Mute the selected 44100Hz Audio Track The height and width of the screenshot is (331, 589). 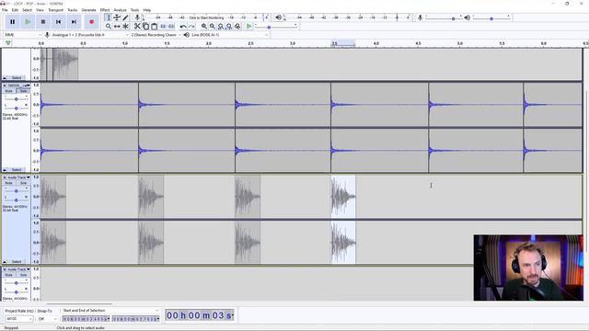[x=8, y=183]
